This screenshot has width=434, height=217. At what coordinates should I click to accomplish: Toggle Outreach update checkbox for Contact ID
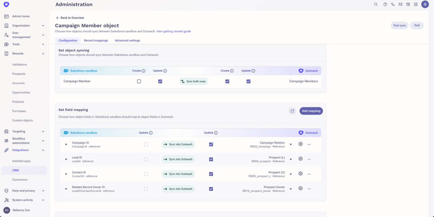tap(211, 174)
